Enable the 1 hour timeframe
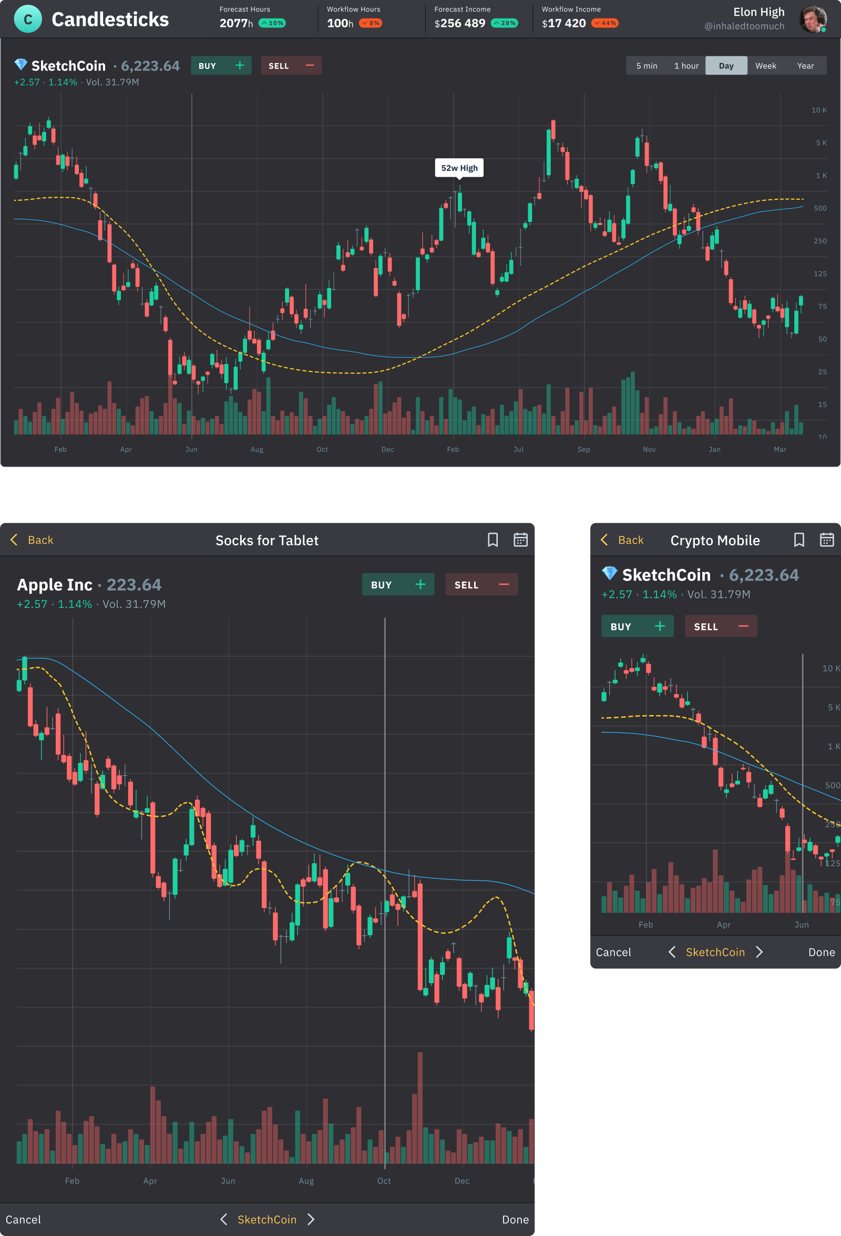The height and width of the screenshot is (1236, 841). 686,65
